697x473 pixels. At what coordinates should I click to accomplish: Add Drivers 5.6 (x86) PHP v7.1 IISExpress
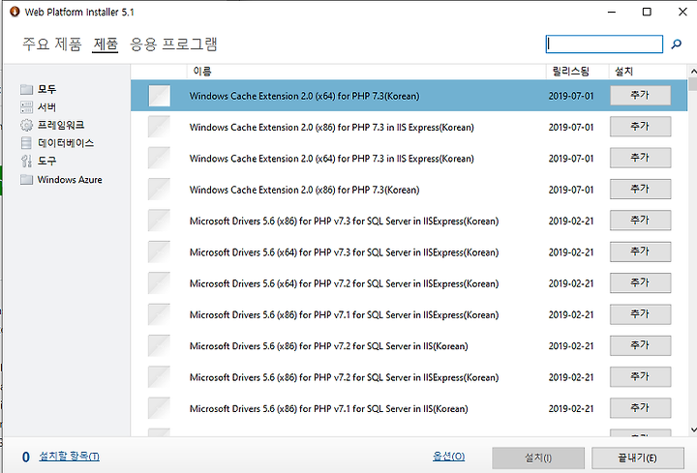(640, 314)
